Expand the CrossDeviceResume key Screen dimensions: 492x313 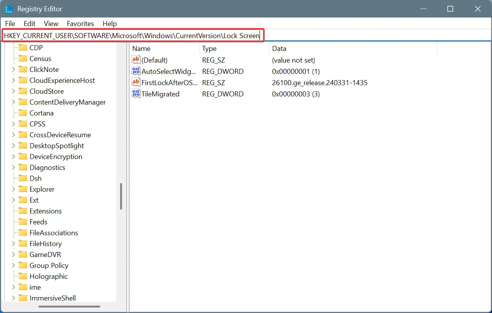(14, 135)
